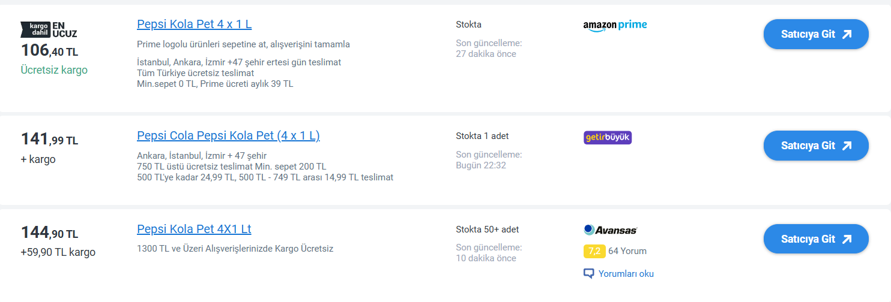891x302 pixels.
Task: Click the "+ kargo" text under 141,99 TL
Action: [x=38, y=159]
